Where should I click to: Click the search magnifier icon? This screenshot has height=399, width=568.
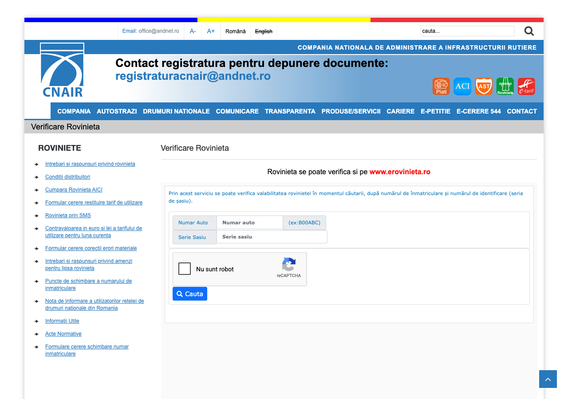pos(529,31)
